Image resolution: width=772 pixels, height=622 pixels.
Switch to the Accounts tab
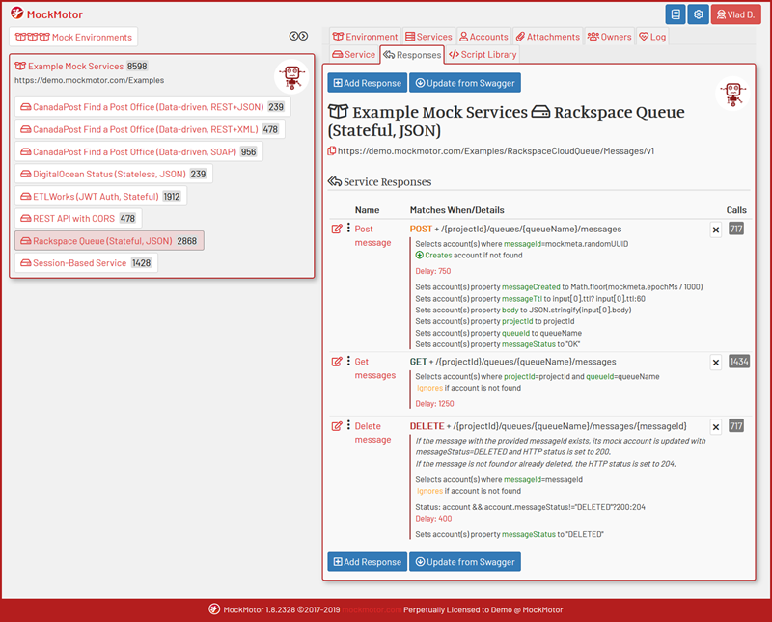(x=483, y=36)
